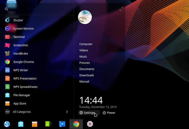Start the Screenshot tool
The width and height of the screenshot is (189, 129).
[20, 45]
